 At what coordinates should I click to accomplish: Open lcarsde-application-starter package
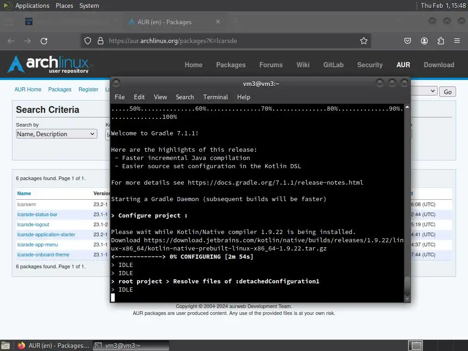pyautogui.click(x=46, y=234)
